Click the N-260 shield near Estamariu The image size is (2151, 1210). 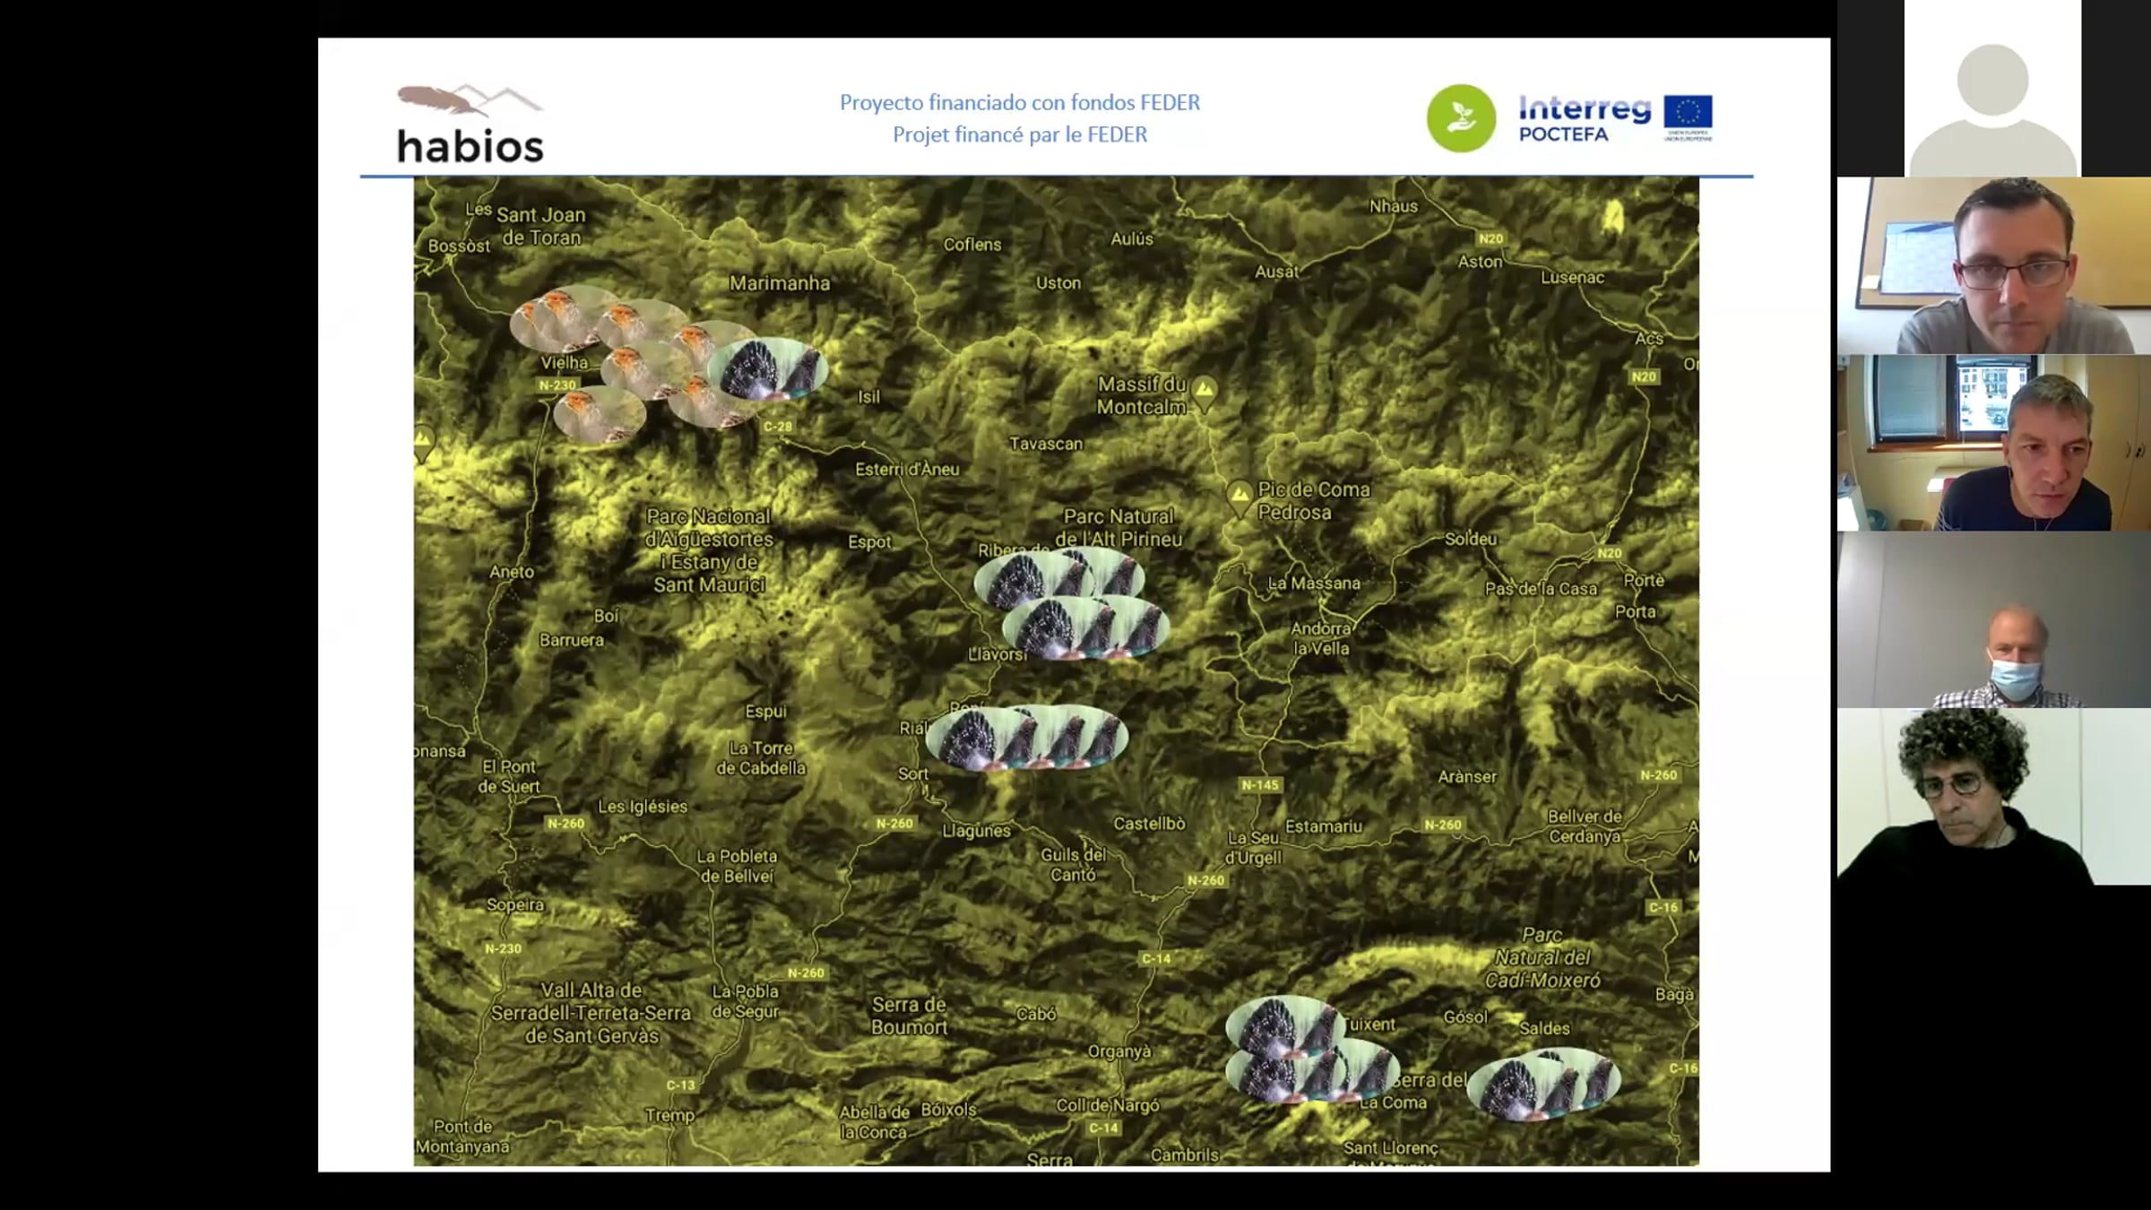(1443, 825)
